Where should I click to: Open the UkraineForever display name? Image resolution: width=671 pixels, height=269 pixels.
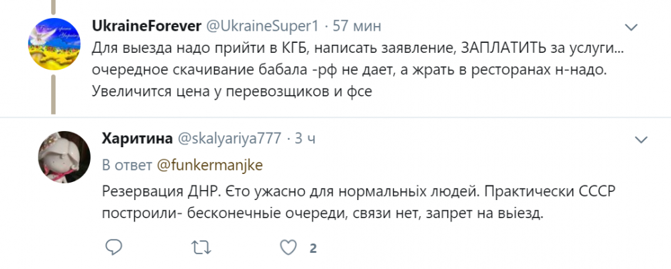coord(146,26)
